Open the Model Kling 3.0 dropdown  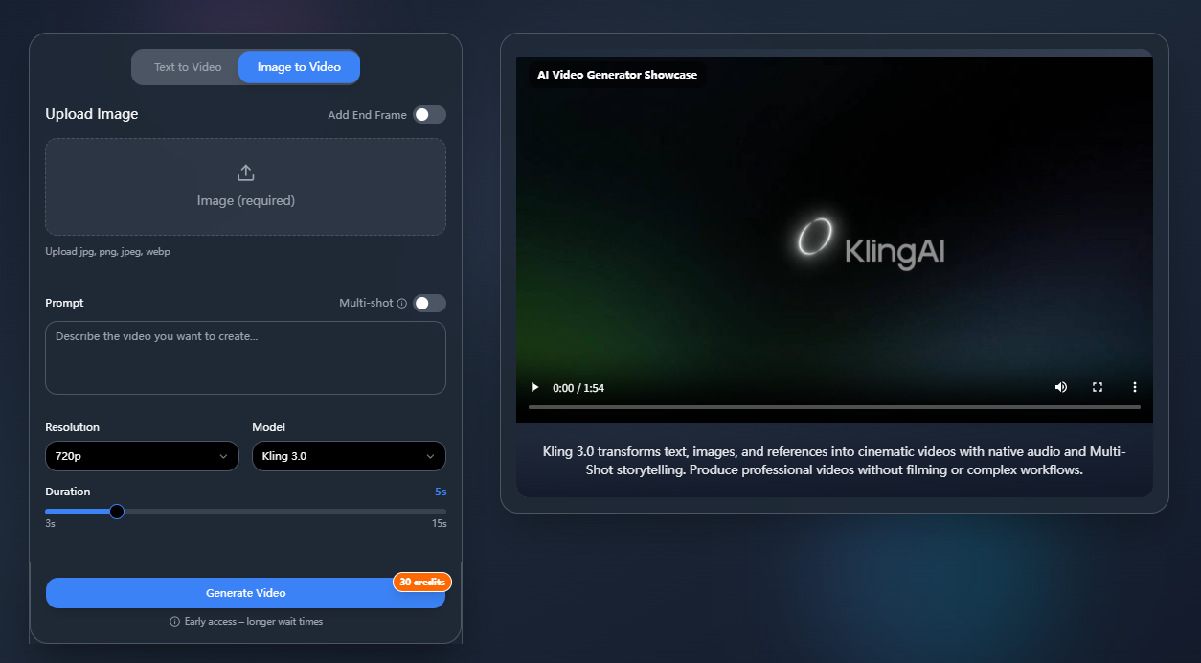pos(349,456)
